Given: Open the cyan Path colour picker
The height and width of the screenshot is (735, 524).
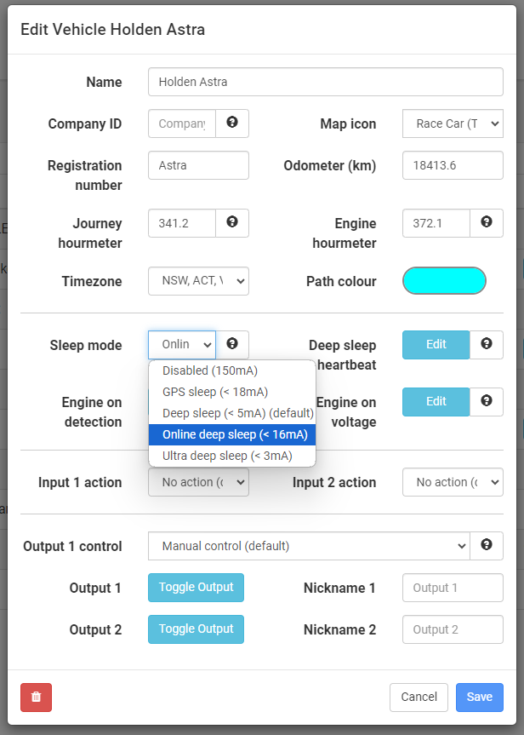Looking at the screenshot, I should [x=444, y=280].
